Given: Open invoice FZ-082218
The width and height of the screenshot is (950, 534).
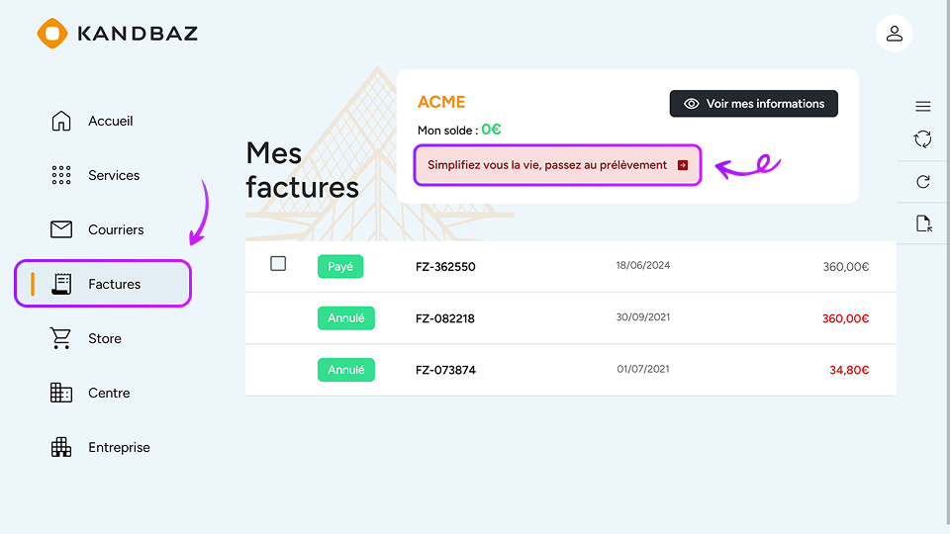Looking at the screenshot, I should click(445, 318).
